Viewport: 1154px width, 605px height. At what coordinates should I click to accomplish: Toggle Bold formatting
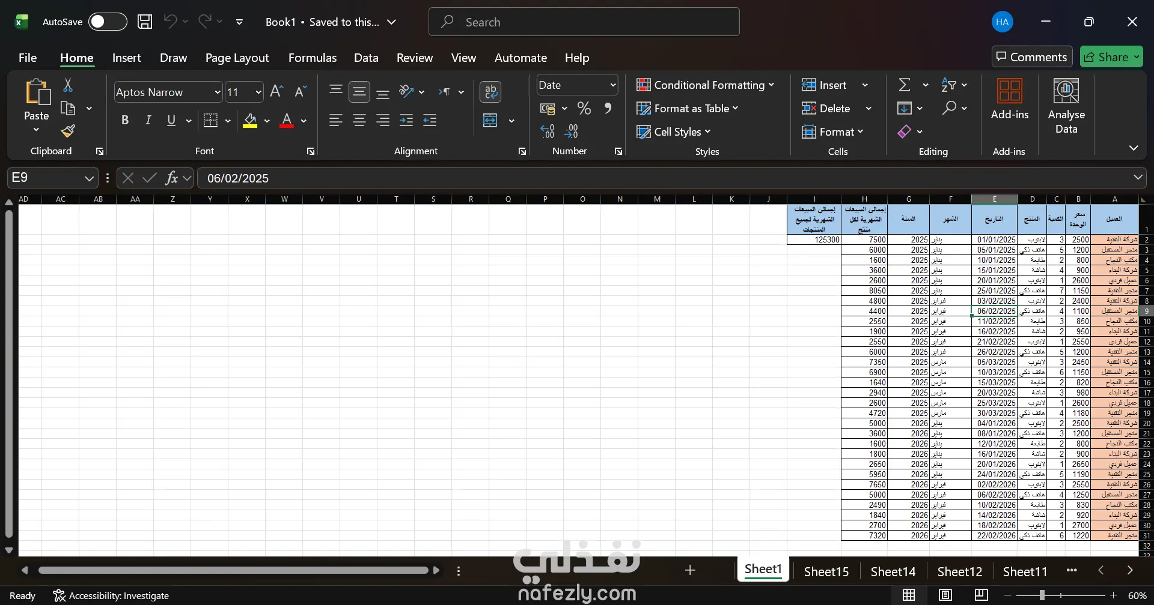point(125,121)
